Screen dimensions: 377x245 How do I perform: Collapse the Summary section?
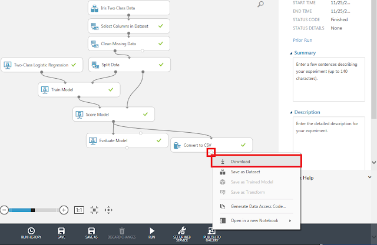point(291,53)
